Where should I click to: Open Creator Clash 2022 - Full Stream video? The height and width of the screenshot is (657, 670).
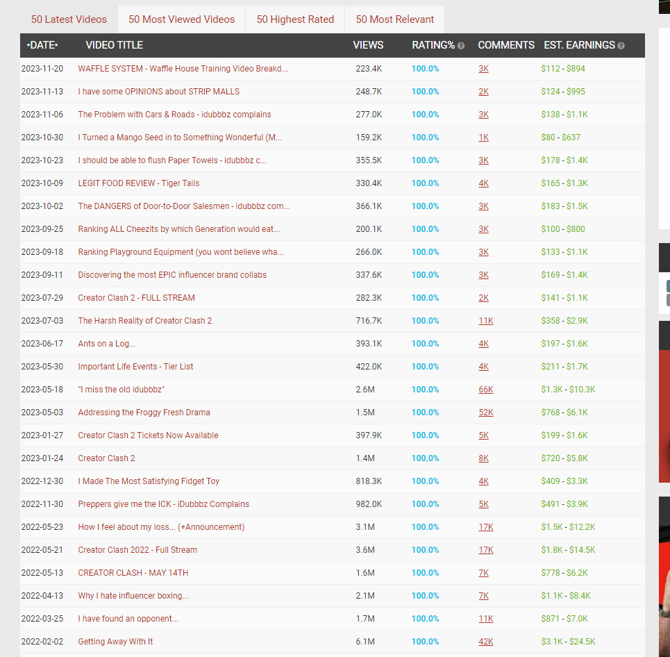click(137, 550)
